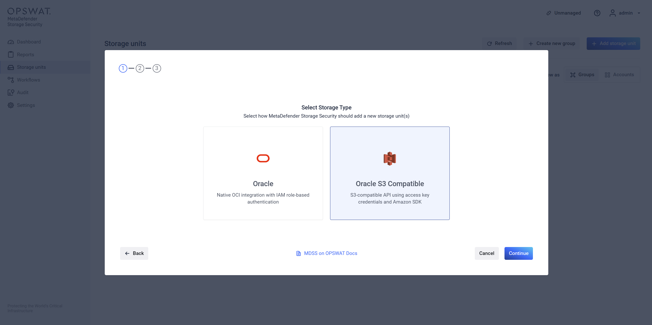Jump to wizard step 3 circle
The image size is (652, 325).
[x=157, y=68]
